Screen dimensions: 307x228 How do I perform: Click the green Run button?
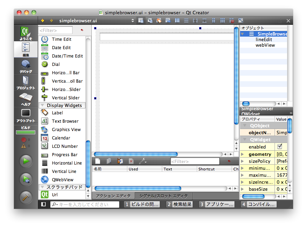pyautogui.click(x=26, y=161)
